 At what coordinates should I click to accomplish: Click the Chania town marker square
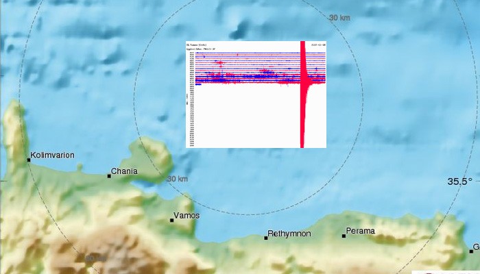[109, 176]
